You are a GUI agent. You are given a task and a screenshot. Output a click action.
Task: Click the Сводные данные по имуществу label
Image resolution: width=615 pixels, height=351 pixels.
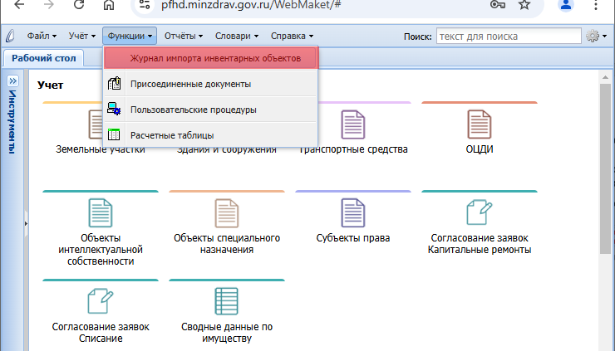(227, 332)
